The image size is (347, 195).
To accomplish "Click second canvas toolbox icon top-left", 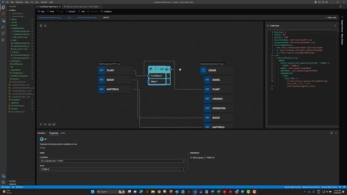I will (x=46, y=25).
